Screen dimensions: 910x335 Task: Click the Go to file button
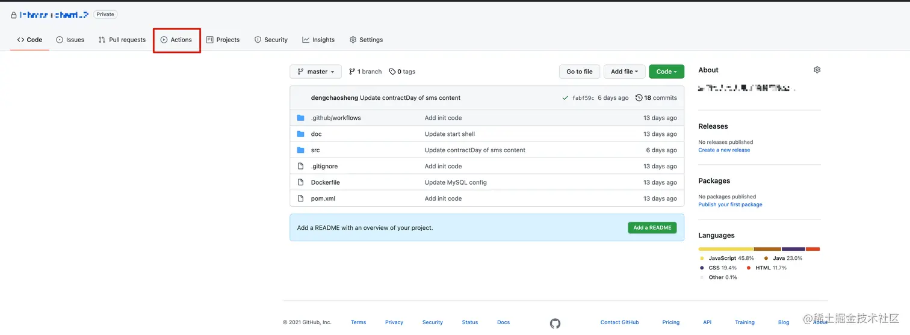580,72
